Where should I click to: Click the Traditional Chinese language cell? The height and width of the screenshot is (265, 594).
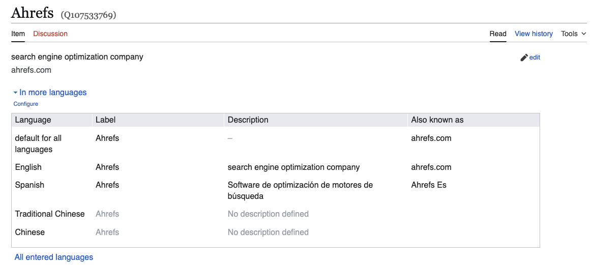(x=50, y=214)
